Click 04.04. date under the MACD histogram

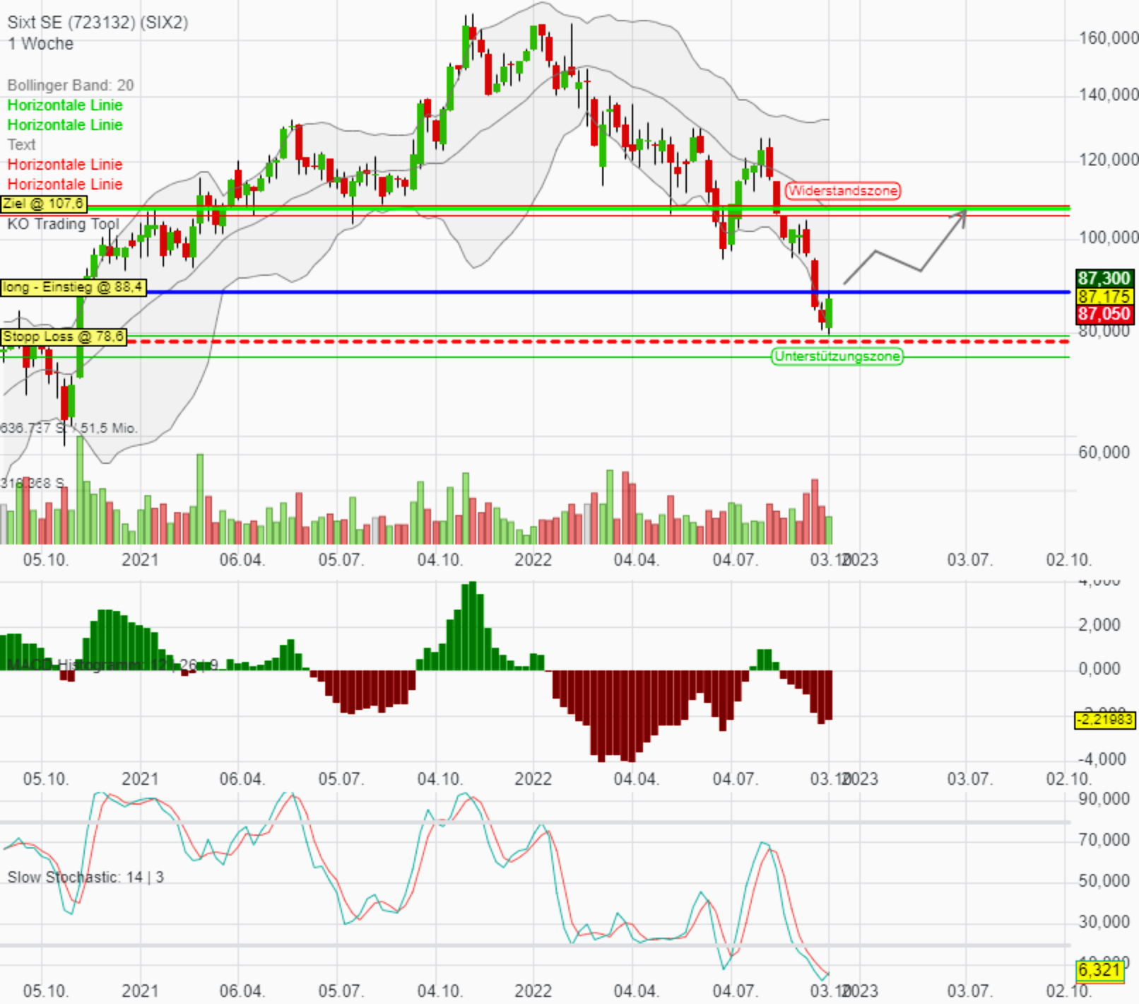pyautogui.click(x=637, y=780)
